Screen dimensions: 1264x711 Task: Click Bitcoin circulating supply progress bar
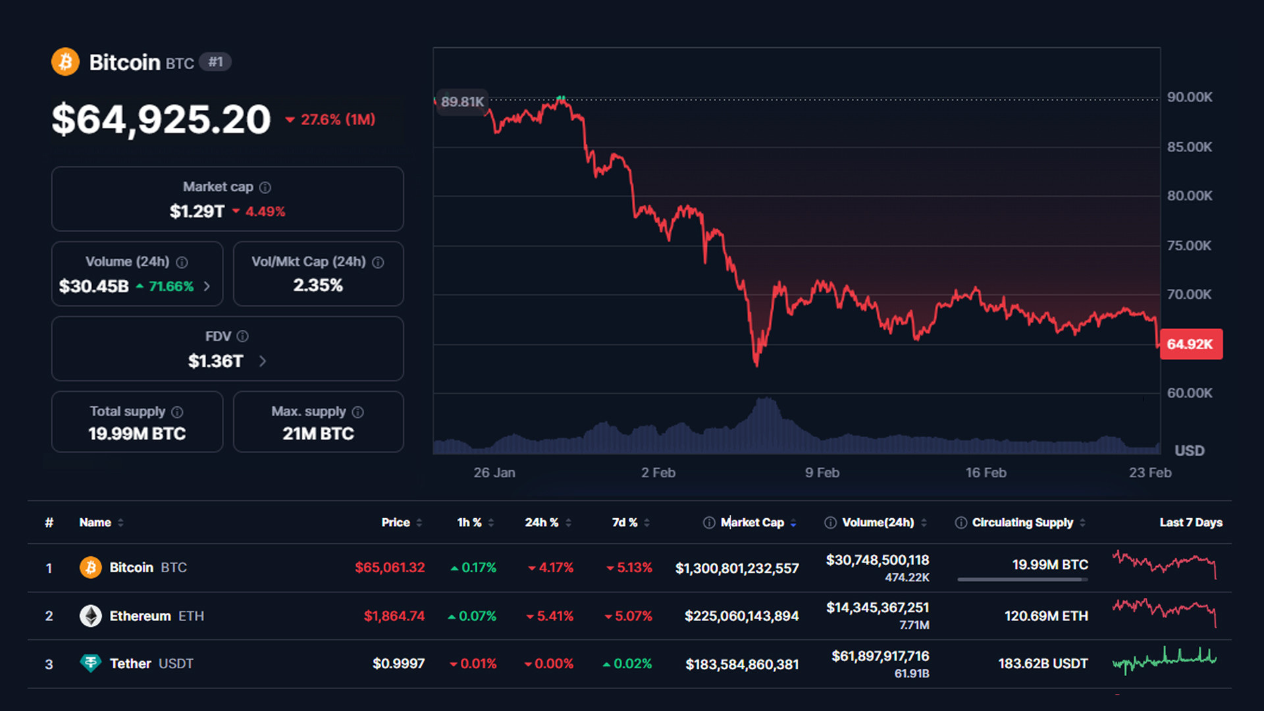click(1022, 579)
